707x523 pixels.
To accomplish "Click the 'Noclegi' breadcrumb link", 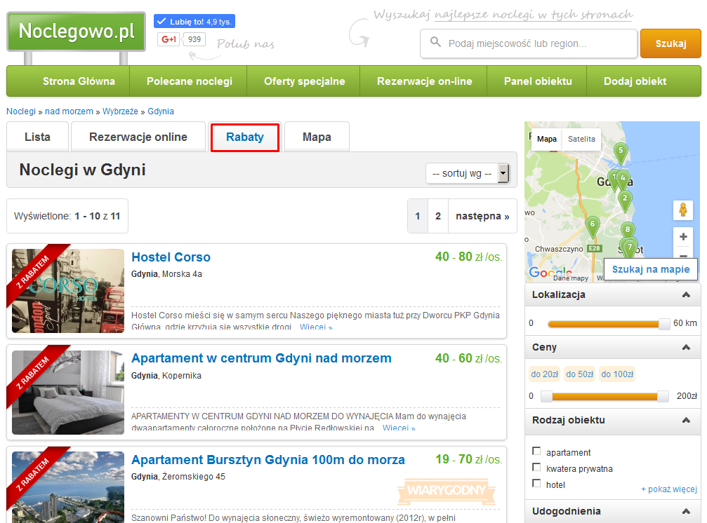I will 21,111.
